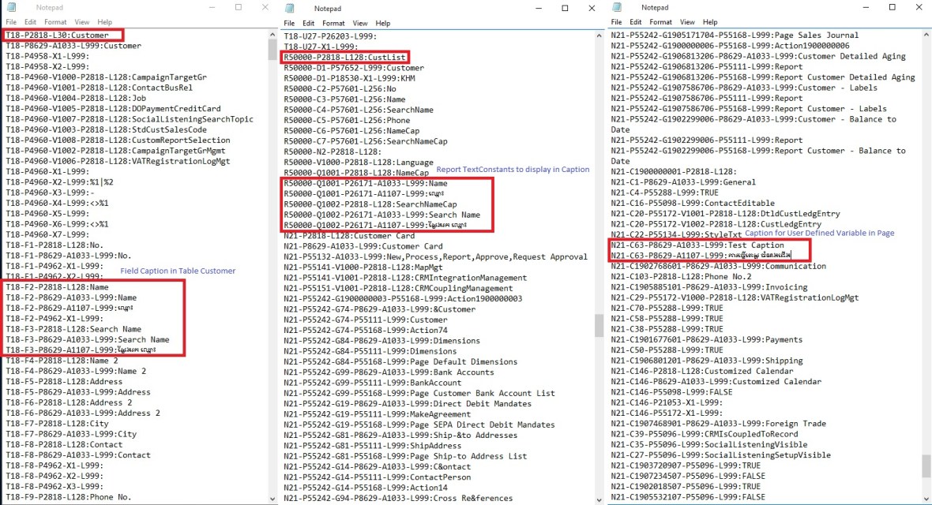Maximize the middle Notepad window
This screenshot has height=505, width=932.
pyautogui.click(x=565, y=8)
